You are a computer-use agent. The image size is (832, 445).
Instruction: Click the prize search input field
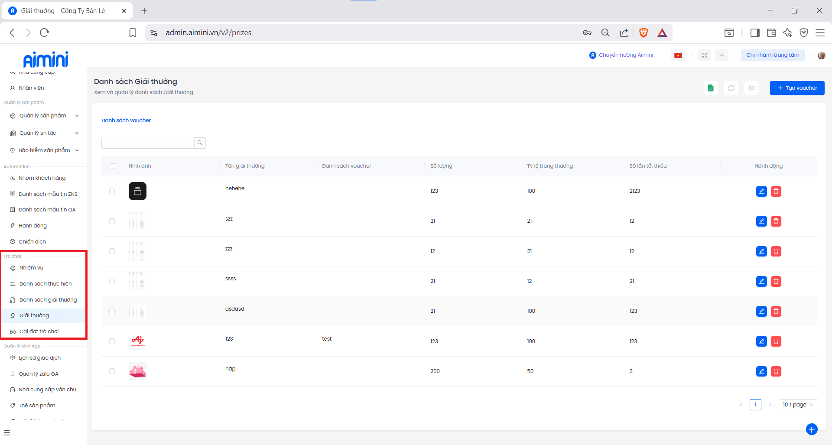coord(148,143)
